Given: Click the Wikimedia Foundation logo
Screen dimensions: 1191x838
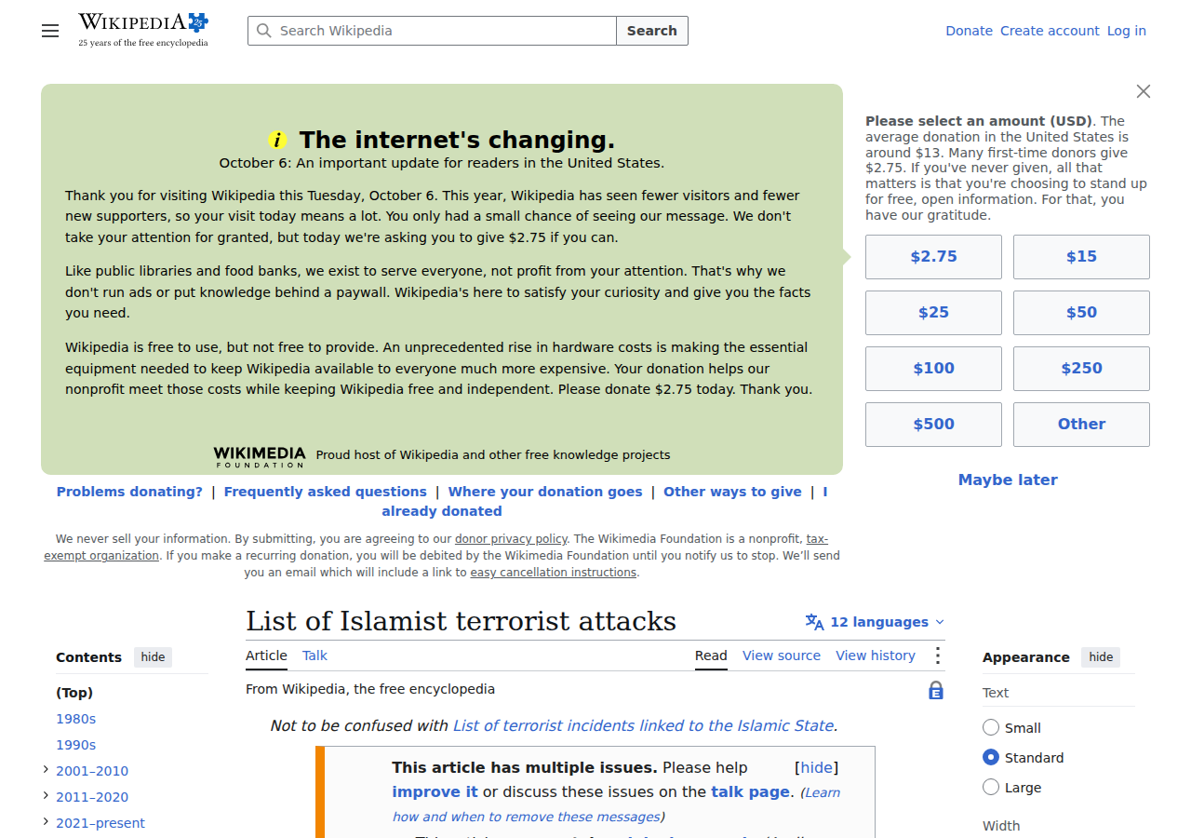Looking at the screenshot, I should [260, 456].
